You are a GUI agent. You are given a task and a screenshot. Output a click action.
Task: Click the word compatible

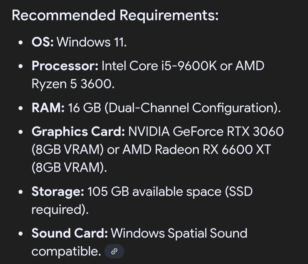[66, 251]
